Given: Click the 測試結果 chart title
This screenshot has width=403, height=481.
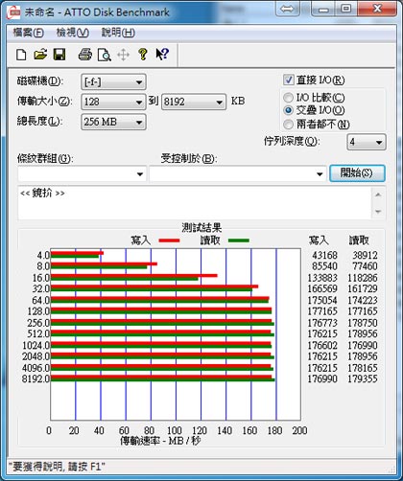Looking at the screenshot, I should coord(201,227).
